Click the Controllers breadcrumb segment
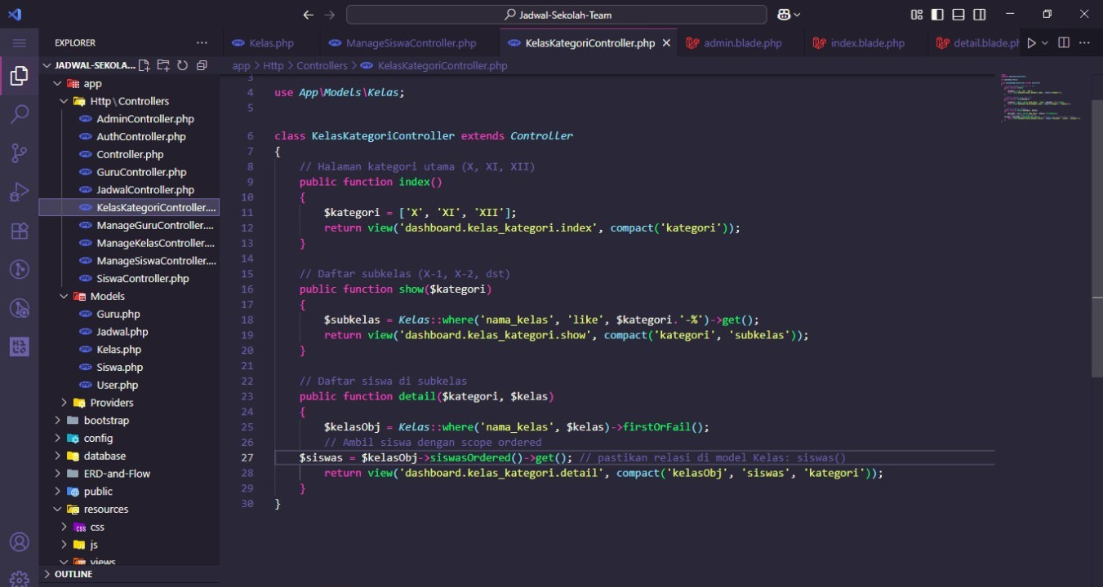 point(322,66)
